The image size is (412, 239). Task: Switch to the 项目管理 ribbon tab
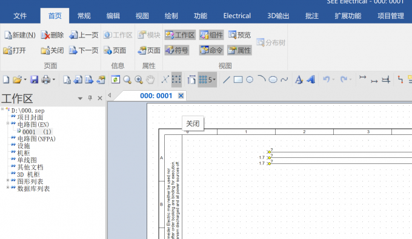(391, 16)
